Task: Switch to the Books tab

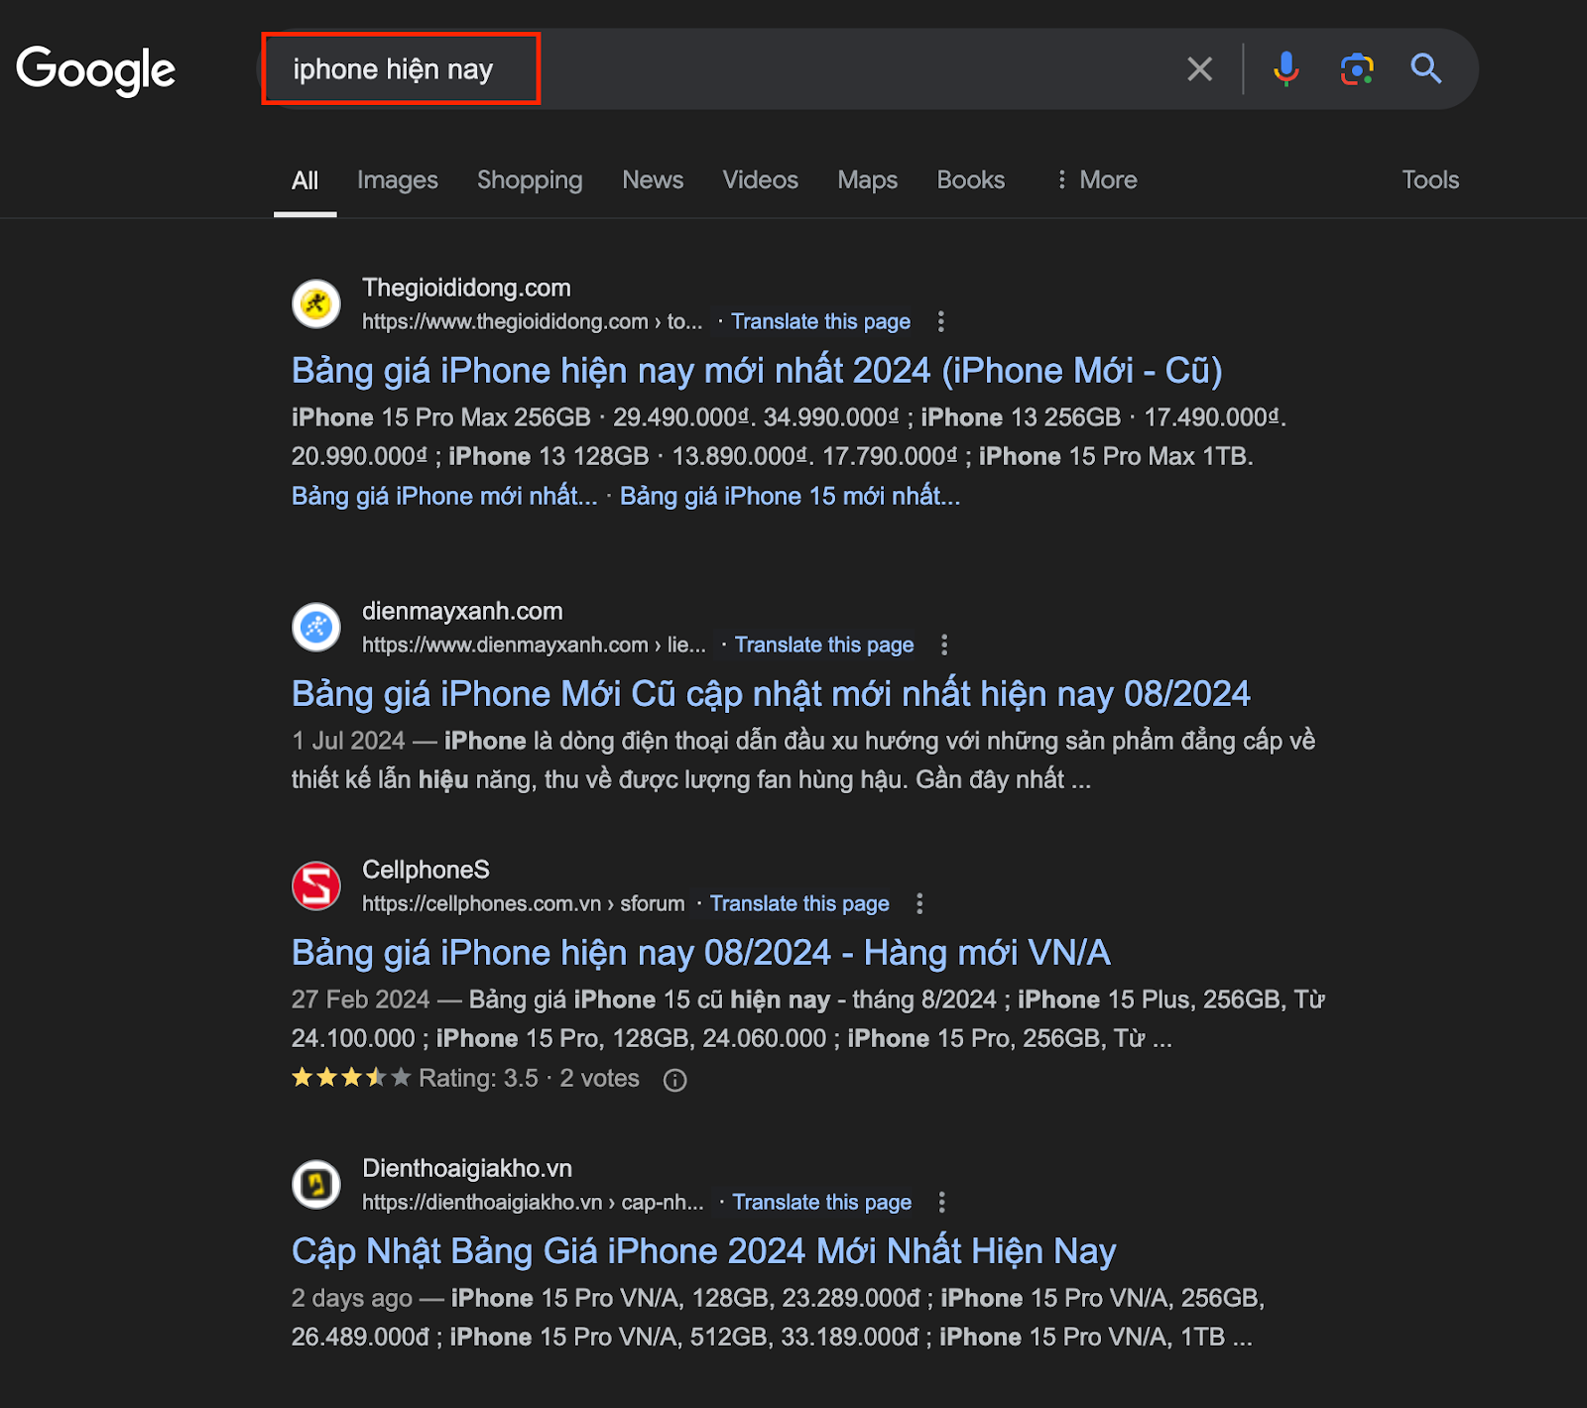Action: 971,179
